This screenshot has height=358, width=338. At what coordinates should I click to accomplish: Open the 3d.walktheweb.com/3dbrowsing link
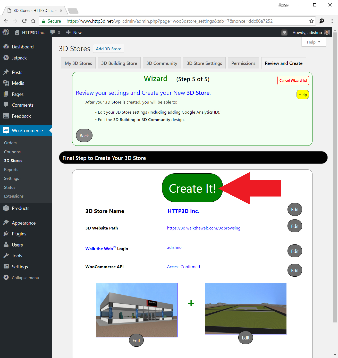(204, 228)
